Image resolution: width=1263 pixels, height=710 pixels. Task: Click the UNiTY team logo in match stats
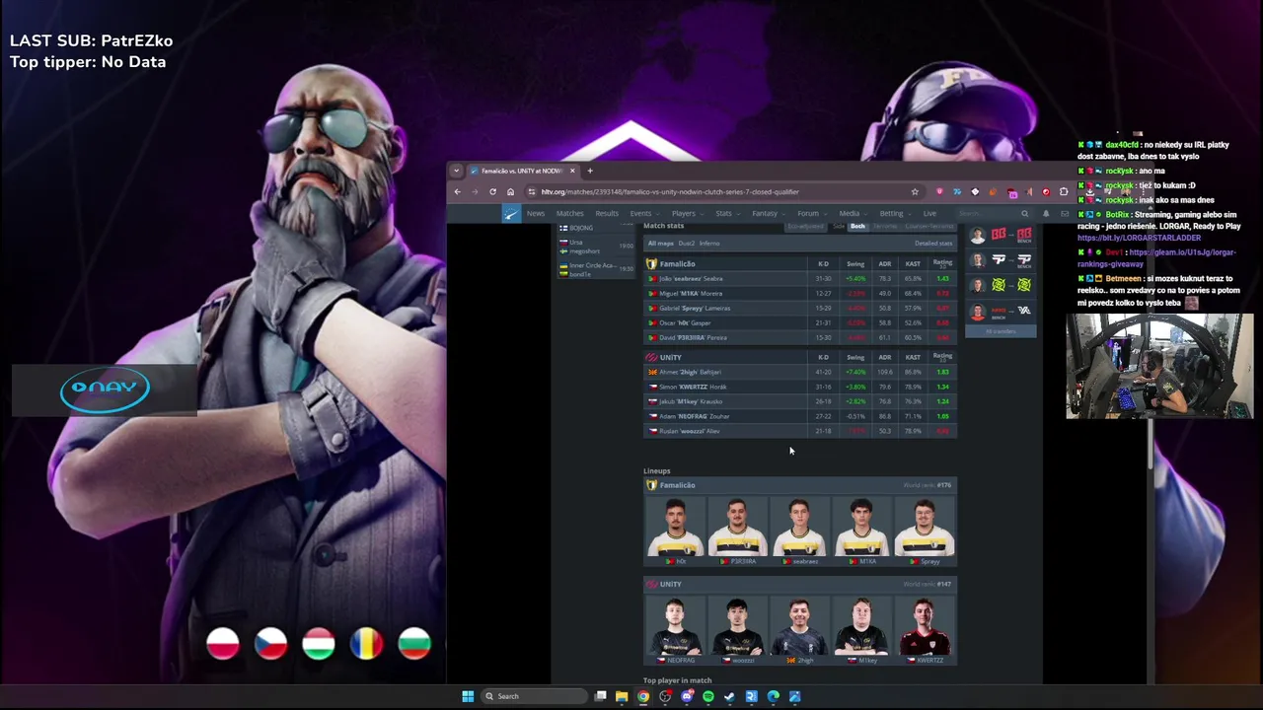[x=651, y=357]
